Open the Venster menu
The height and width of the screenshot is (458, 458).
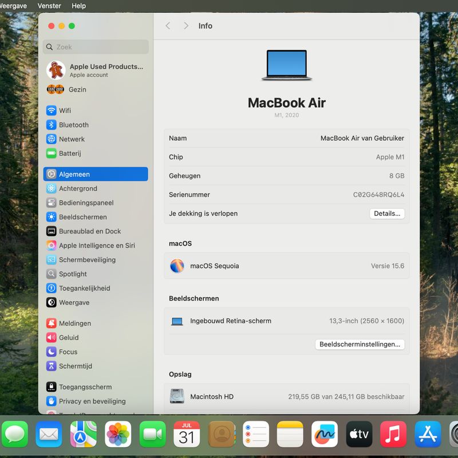pyautogui.click(x=49, y=6)
